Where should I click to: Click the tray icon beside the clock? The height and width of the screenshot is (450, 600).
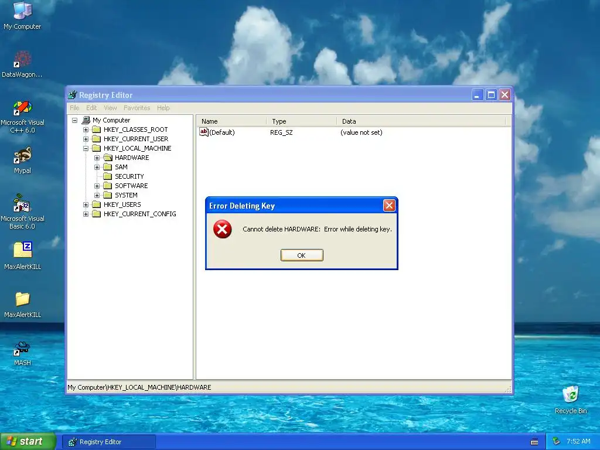pos(556,441)
